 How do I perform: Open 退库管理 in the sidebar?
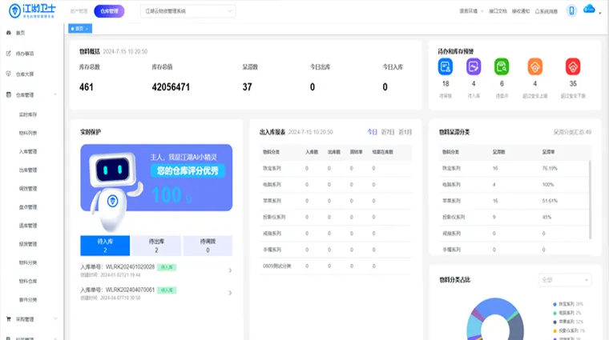[28, 226]
